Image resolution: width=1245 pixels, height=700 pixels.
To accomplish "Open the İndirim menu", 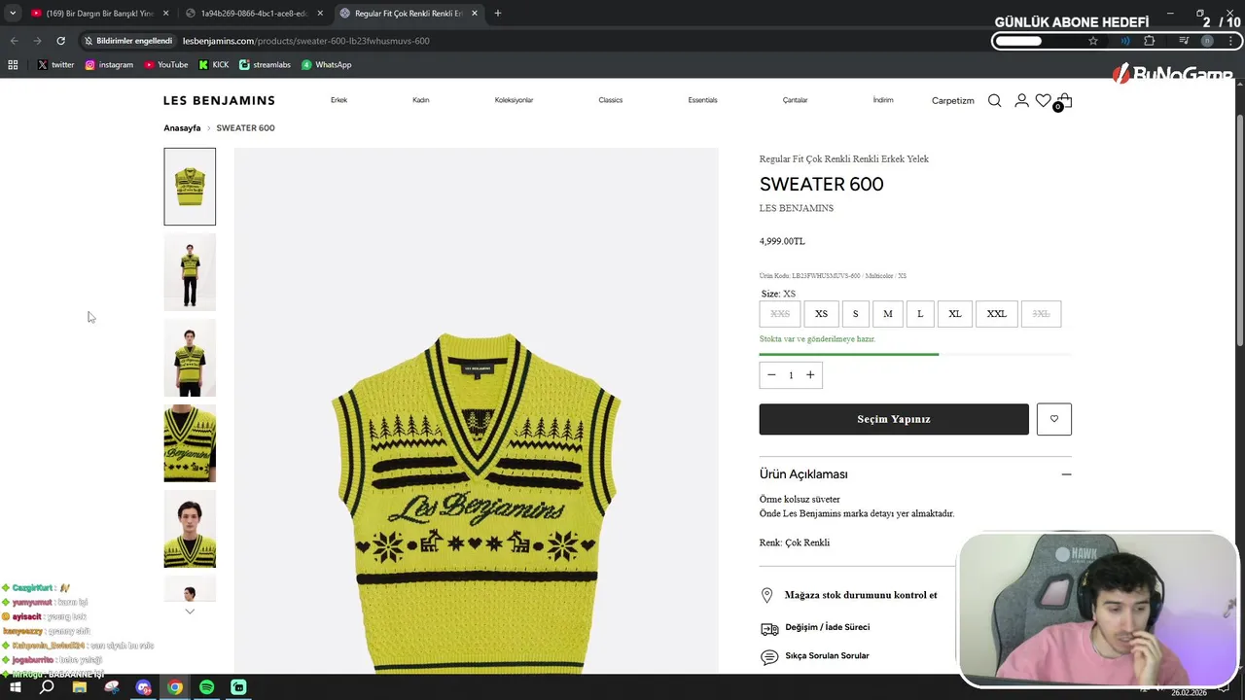I will [x=883, y=100].
